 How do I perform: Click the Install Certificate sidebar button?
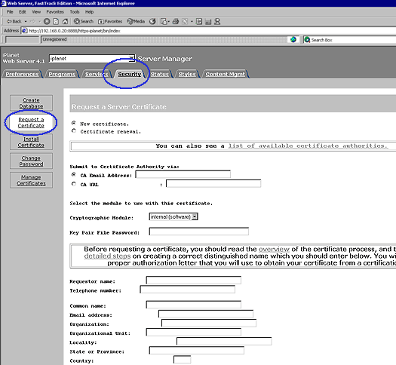[31, 142]
